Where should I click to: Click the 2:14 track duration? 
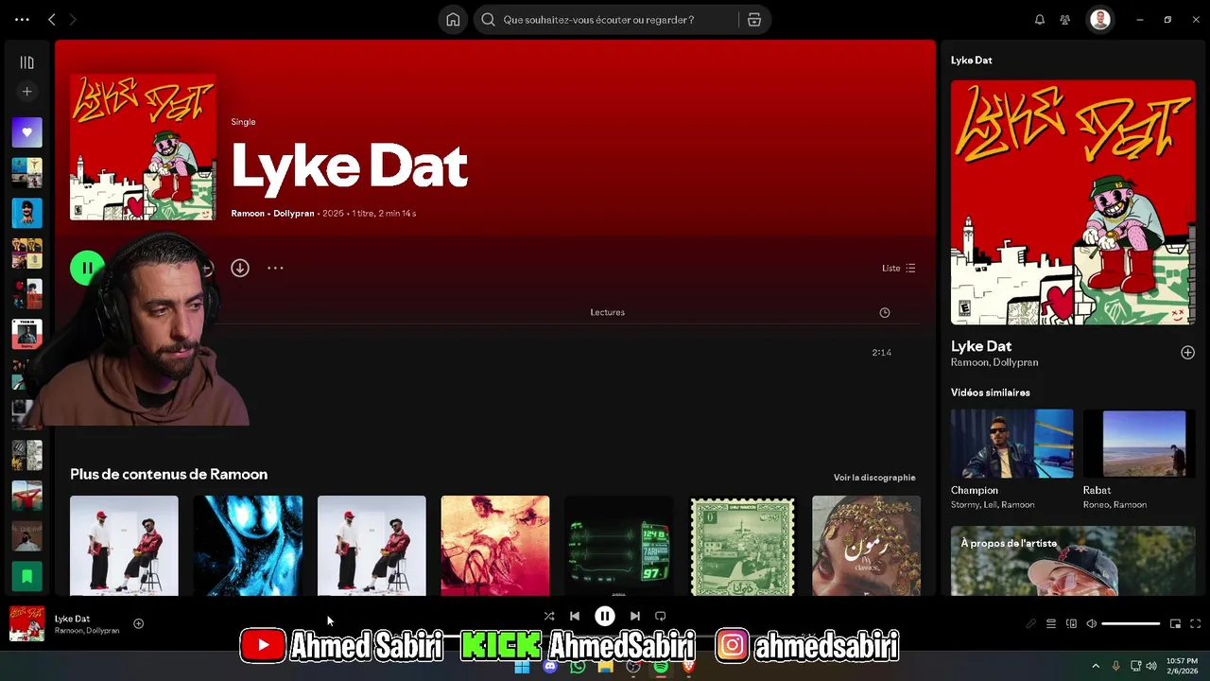(881, 353)
